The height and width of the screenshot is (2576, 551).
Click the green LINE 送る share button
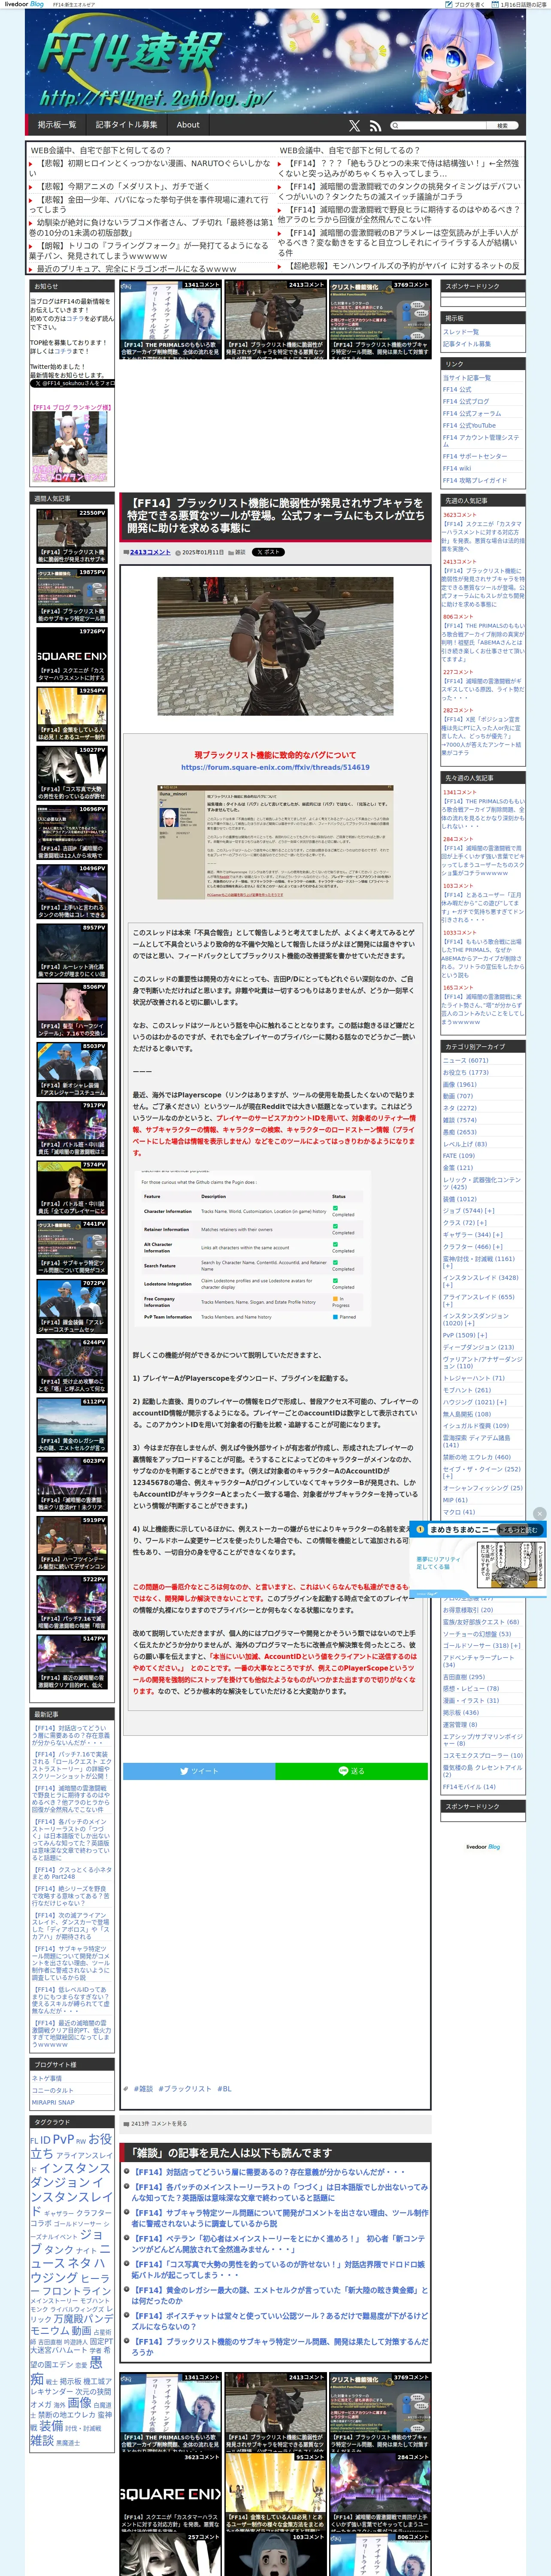(351, 1770)
